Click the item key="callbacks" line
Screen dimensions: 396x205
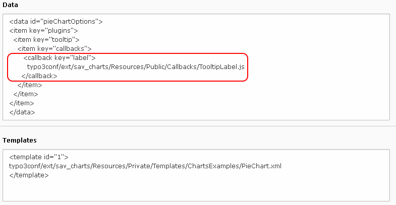tap(54, 49)
